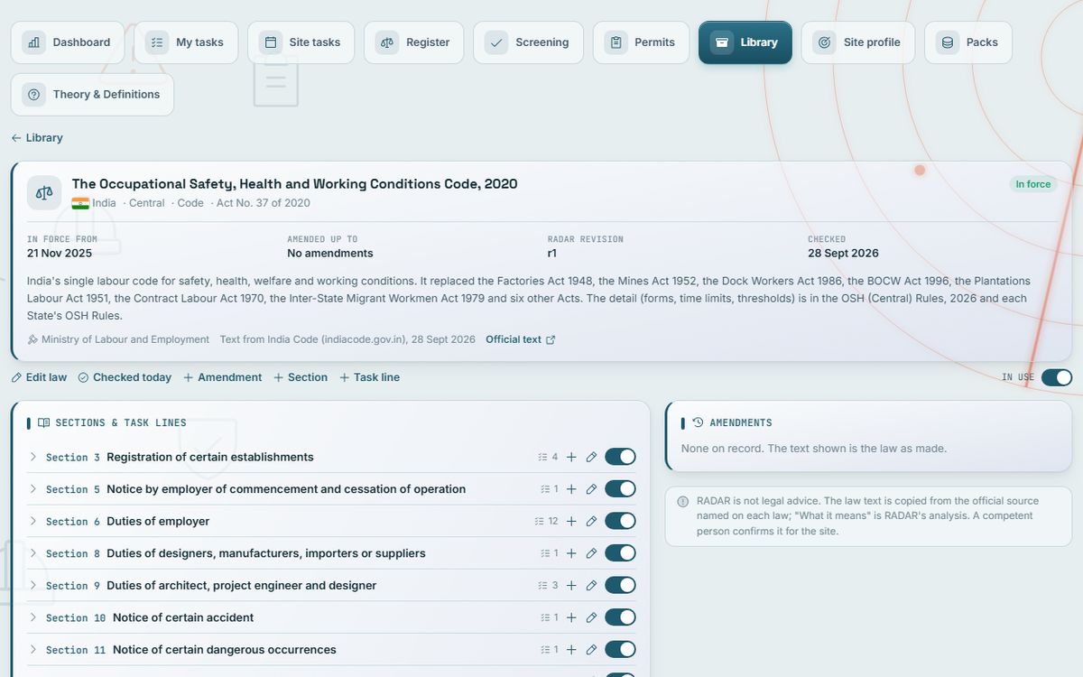Open the Site tasks tab
Image resolution: width=1083 pixels, height=677 pixels.
[x=301, y=42]
